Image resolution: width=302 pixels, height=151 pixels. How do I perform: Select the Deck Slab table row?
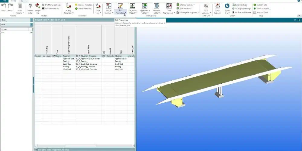tap(85, 64)
